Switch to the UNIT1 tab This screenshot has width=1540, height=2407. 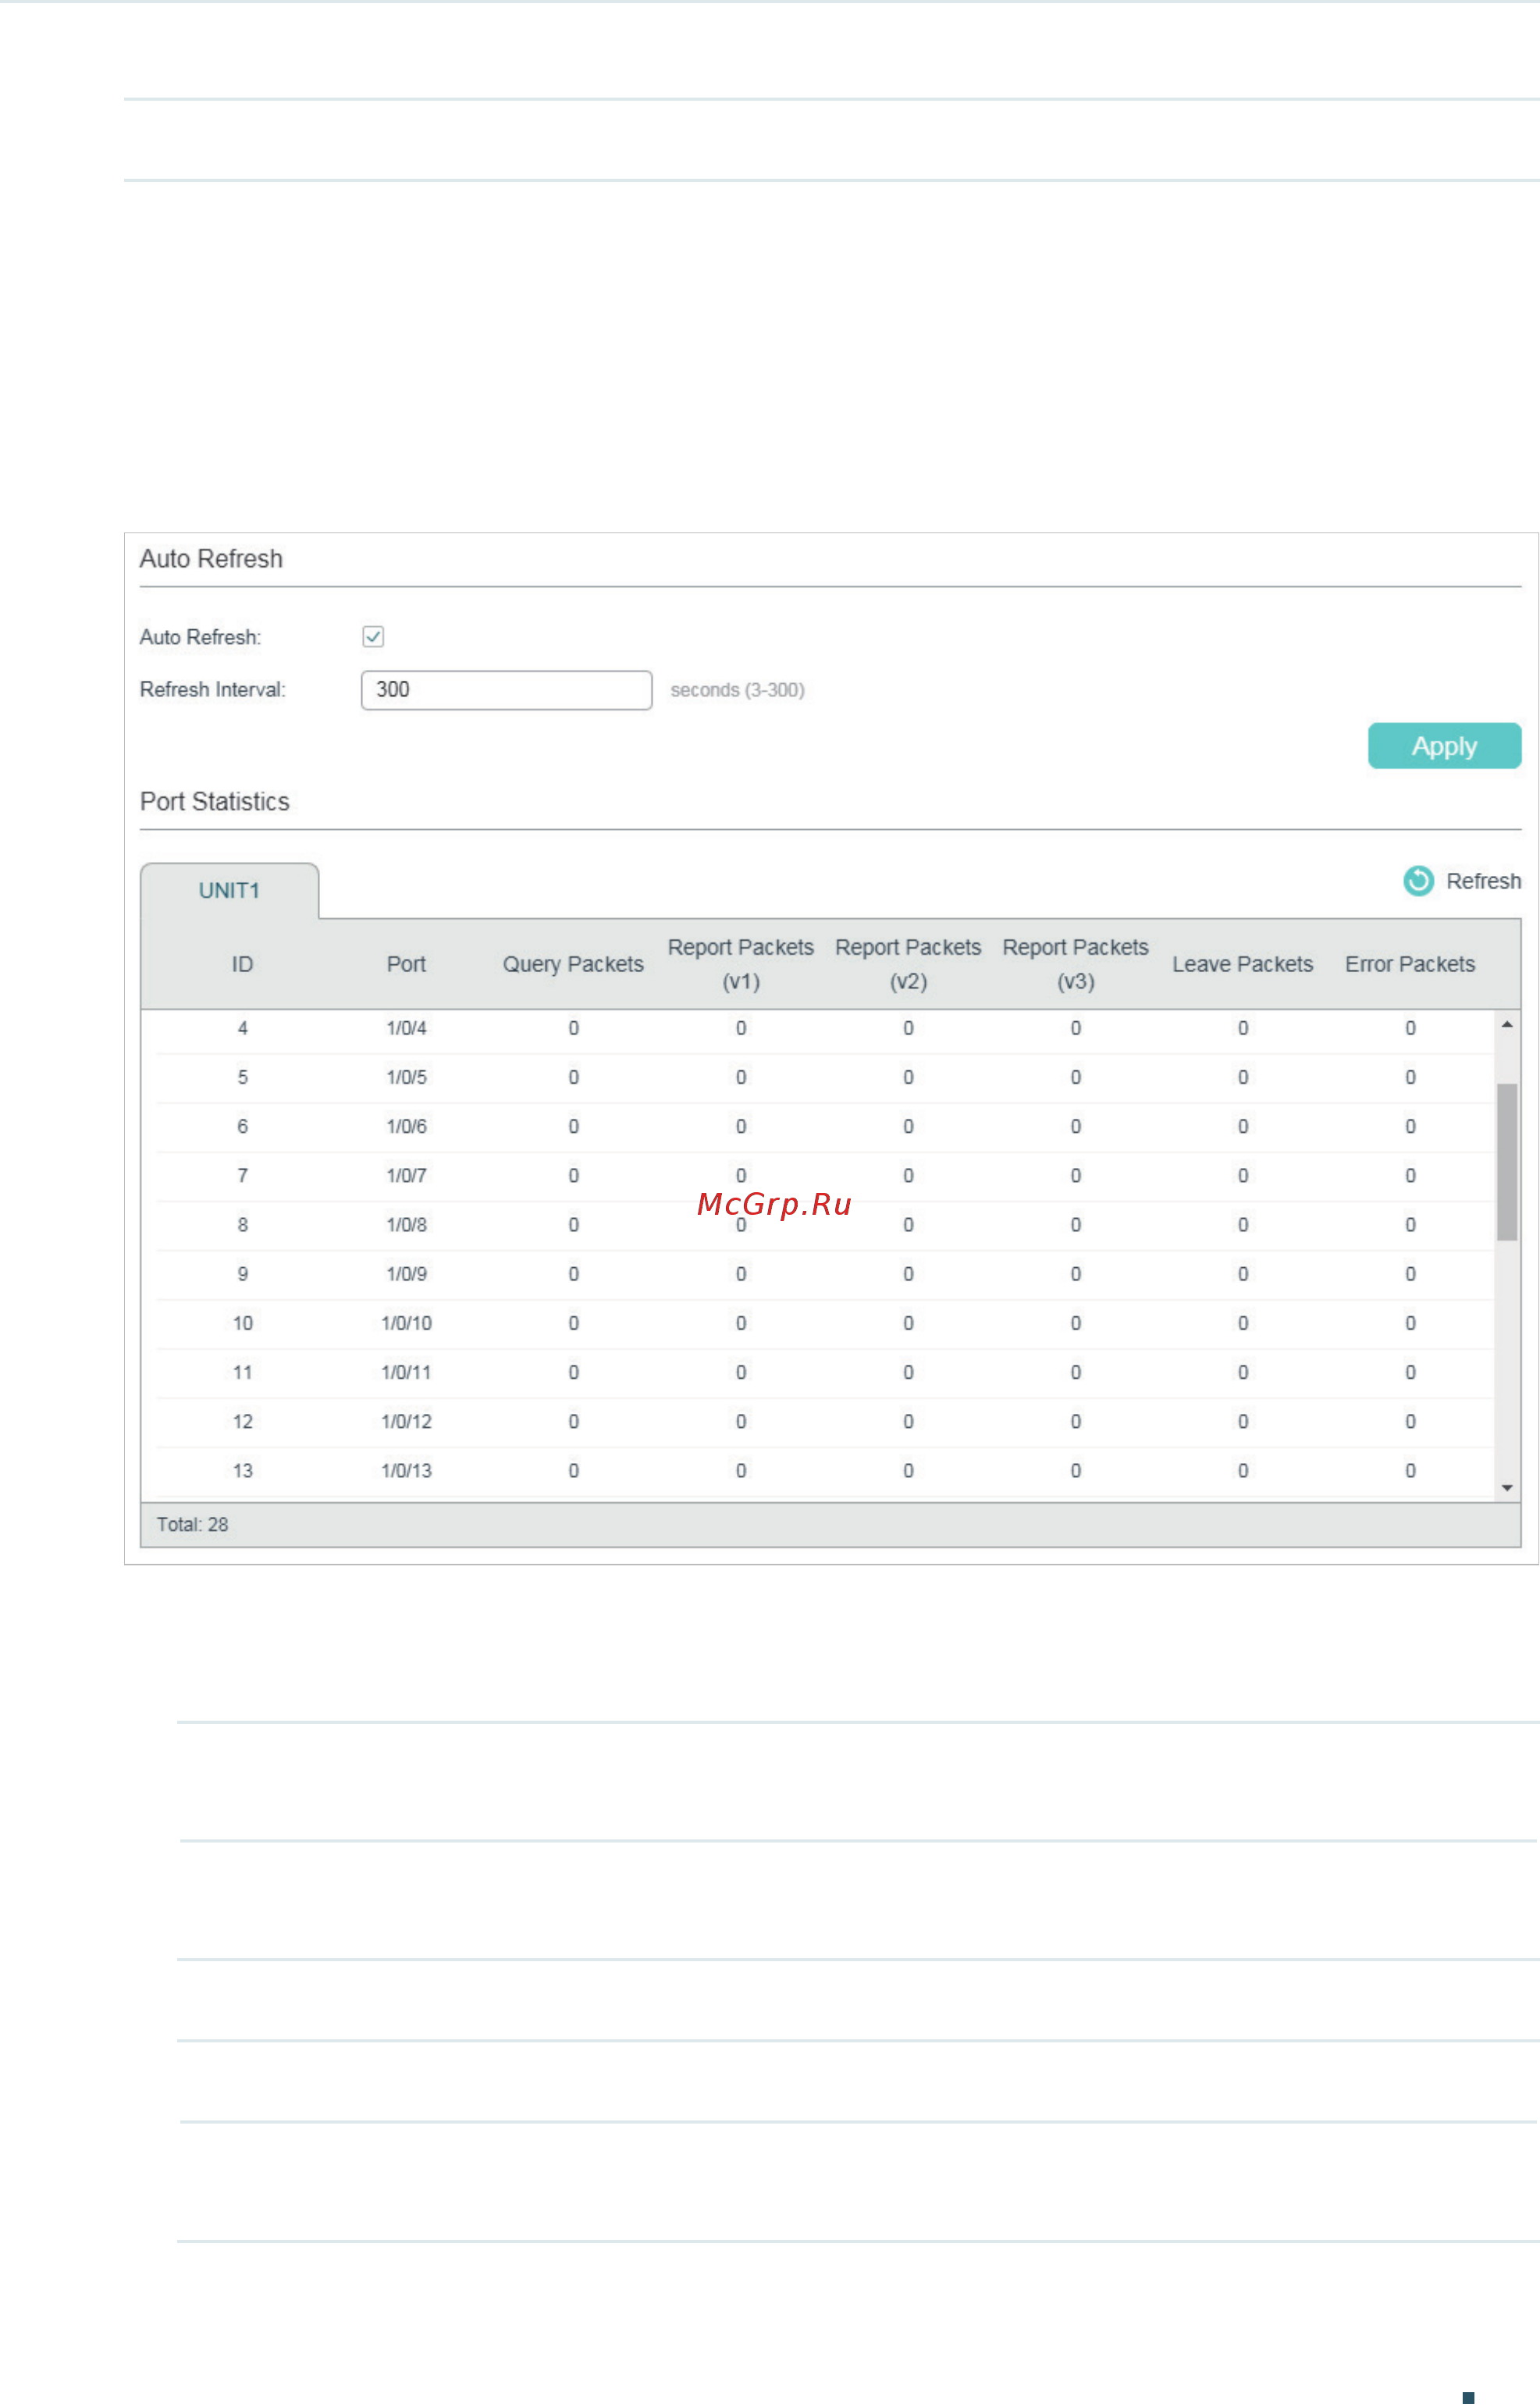[x=229, y=891]
